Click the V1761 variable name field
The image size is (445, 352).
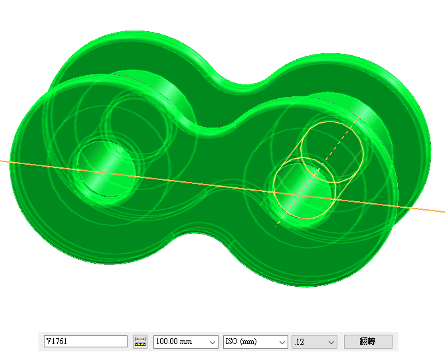tap(86, 341)
